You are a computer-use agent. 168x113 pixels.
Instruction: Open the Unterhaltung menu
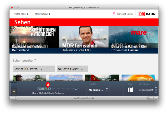[x=43, y=14]
